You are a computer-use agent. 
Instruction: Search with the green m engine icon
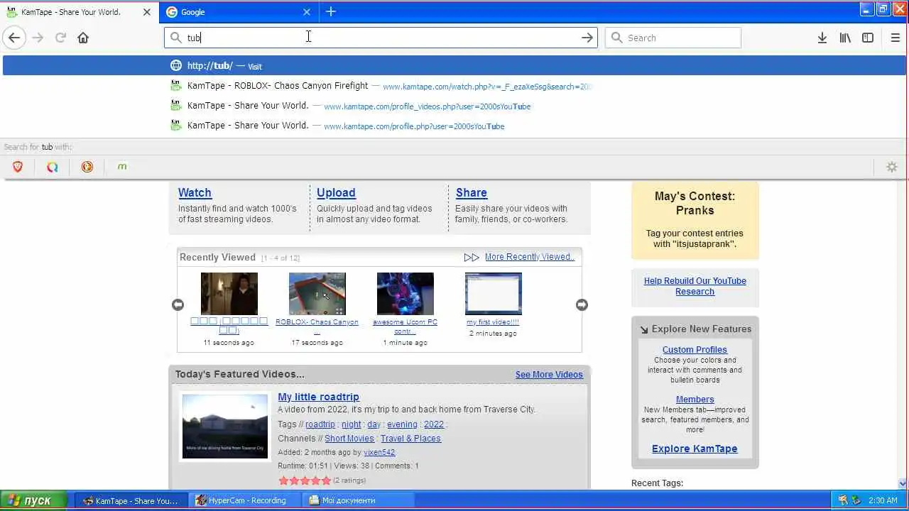point(122,167)
